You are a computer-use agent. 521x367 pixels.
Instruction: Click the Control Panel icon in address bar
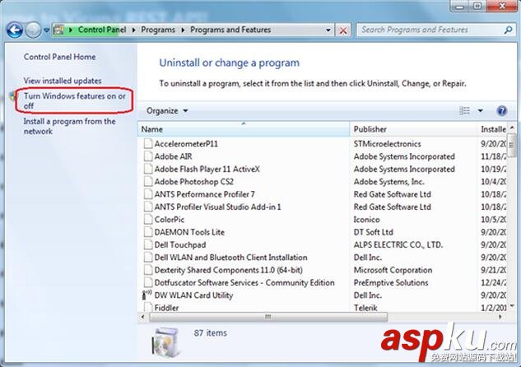click(58, 30)
